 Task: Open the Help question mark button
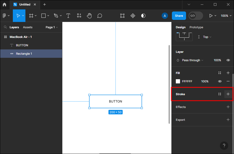tap(224, 146)
